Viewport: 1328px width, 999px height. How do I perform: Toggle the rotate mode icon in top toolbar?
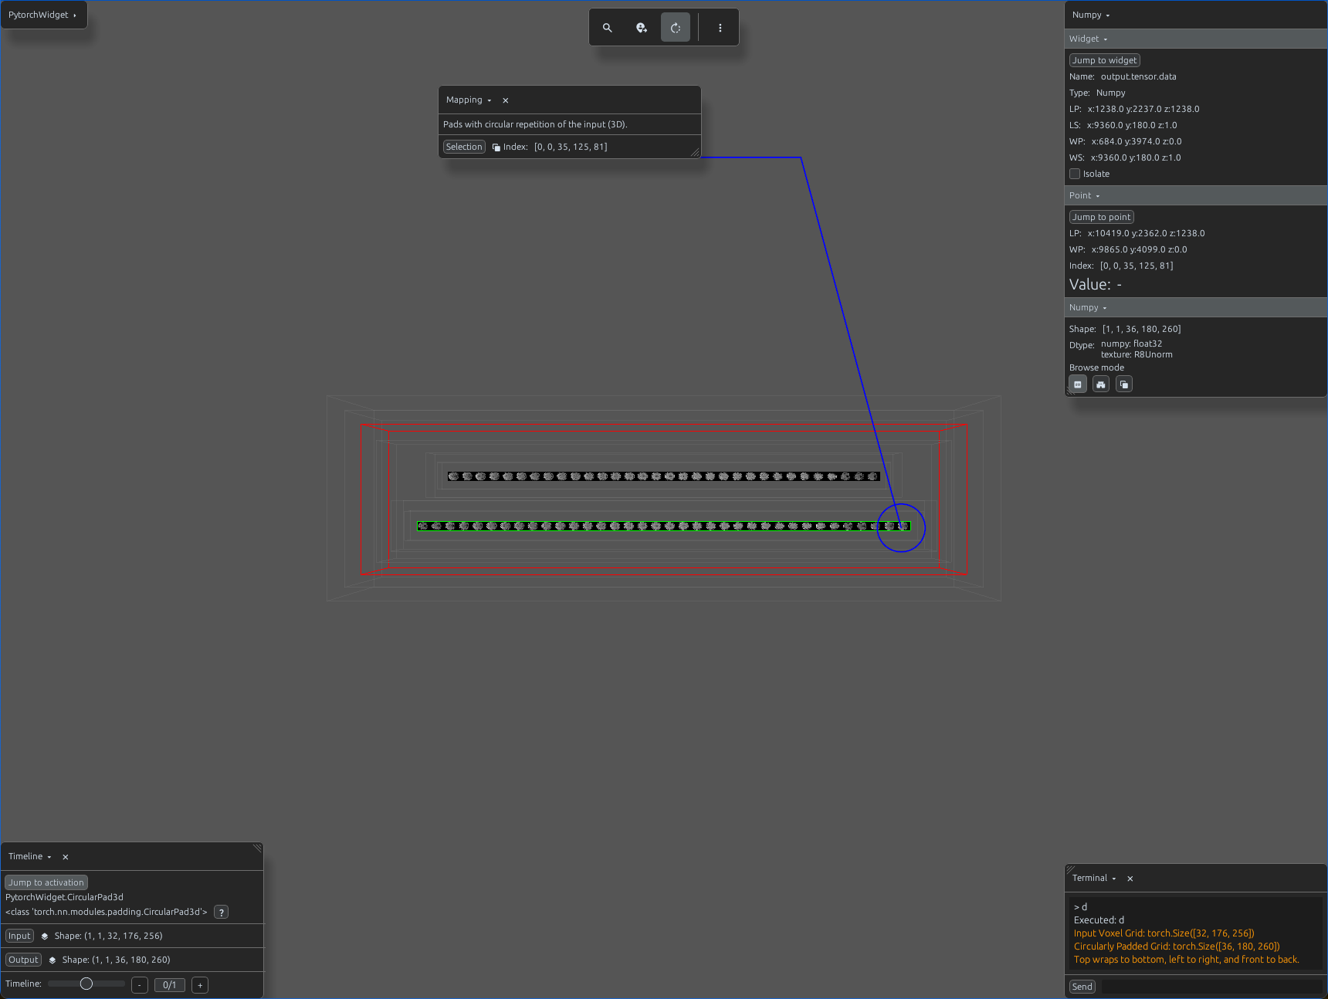676,28
